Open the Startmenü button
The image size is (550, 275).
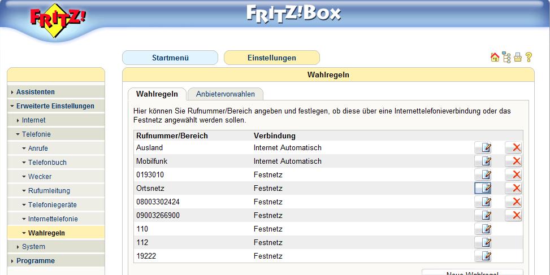pos(170,58)
